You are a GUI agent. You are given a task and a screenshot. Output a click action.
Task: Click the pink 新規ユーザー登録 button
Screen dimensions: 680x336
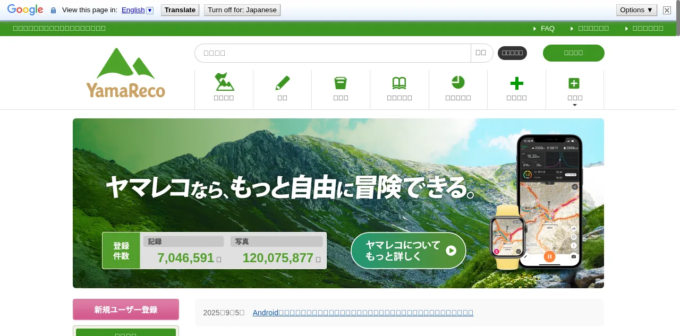click(x=126, y=309)
